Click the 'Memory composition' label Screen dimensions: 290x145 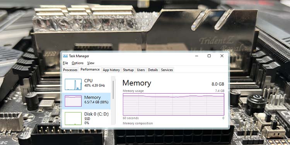[138, 123]
